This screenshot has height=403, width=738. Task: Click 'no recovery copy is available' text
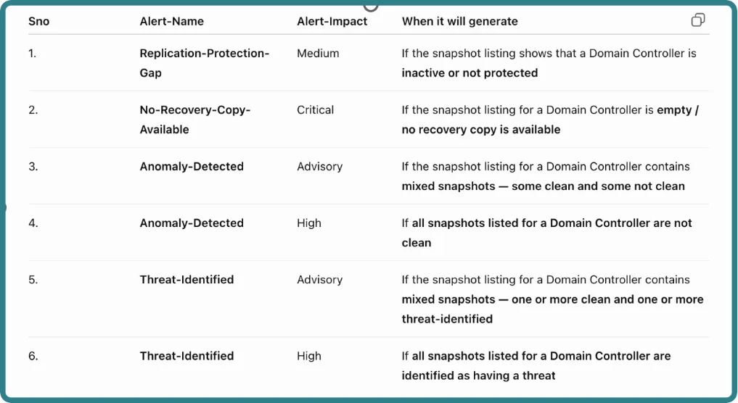coord(481,129)
